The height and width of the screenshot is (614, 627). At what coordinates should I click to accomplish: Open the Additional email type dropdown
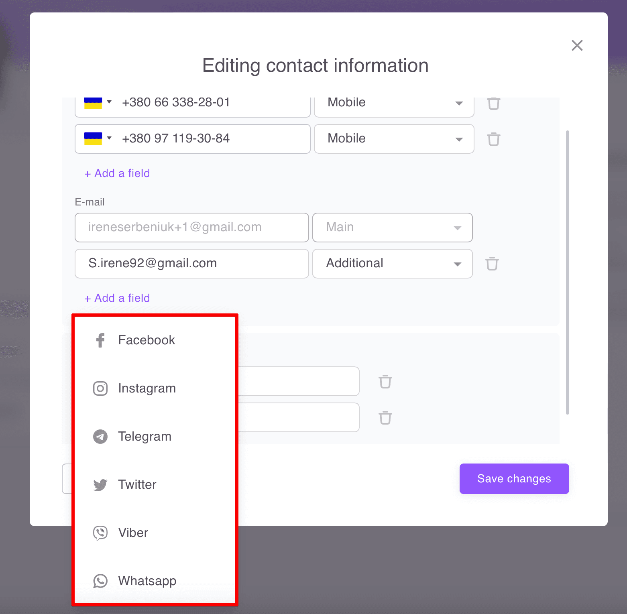coord(392,264)
